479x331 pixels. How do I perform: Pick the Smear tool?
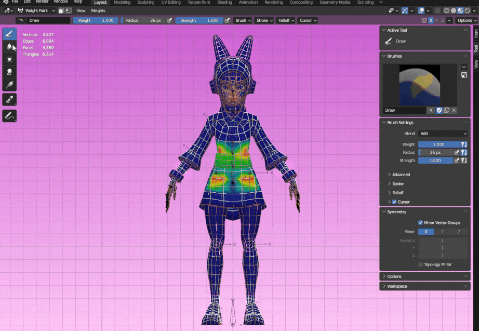point(9,72)
